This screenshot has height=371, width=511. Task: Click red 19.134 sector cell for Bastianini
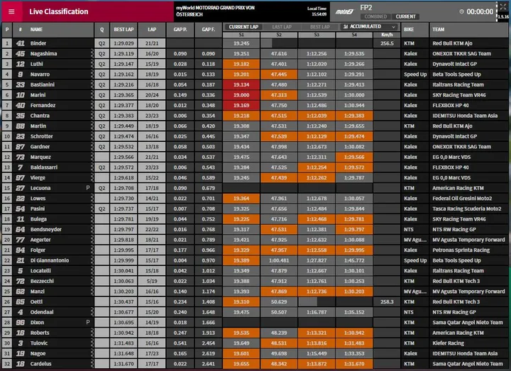click(x=241, y=84)
